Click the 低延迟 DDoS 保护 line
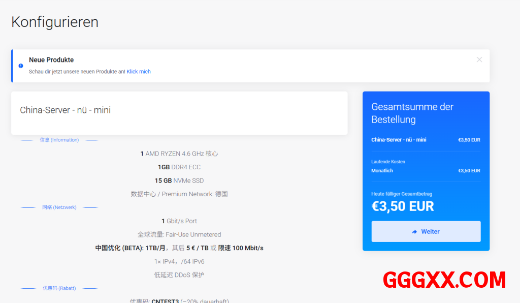520x303 pixels. (x=179, y=275)
